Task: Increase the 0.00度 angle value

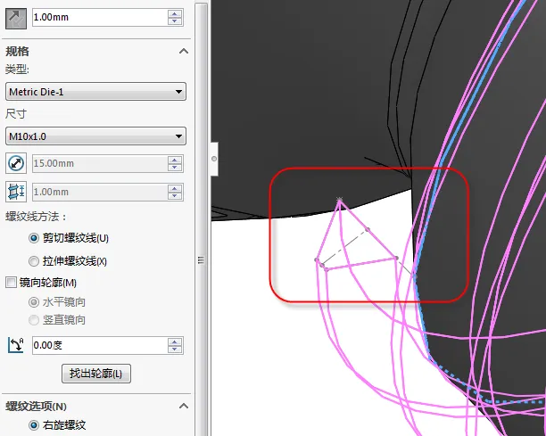Action: pos(175,341)
